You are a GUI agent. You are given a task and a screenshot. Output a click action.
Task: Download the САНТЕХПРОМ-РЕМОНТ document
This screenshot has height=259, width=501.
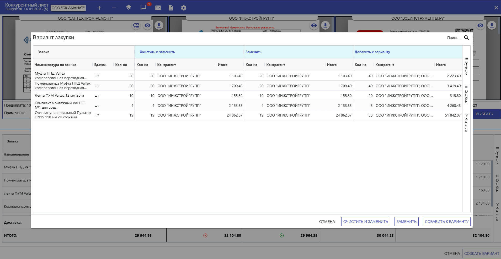[159, 25]
